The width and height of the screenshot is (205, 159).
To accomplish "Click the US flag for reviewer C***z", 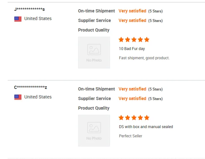I will pyautogui.click(x=18, y=97).
